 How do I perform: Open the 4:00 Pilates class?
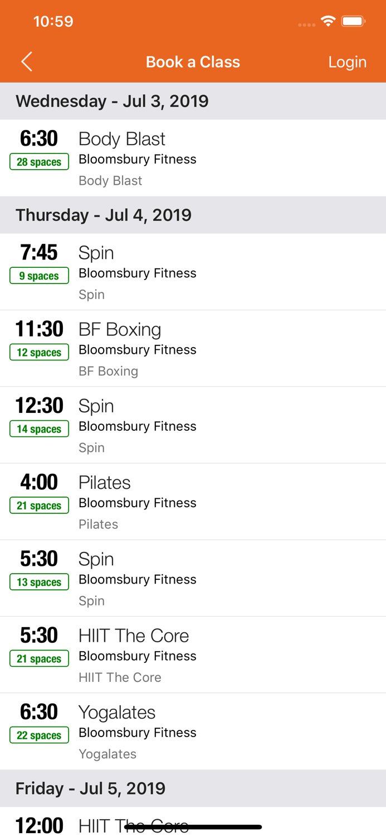105,482
